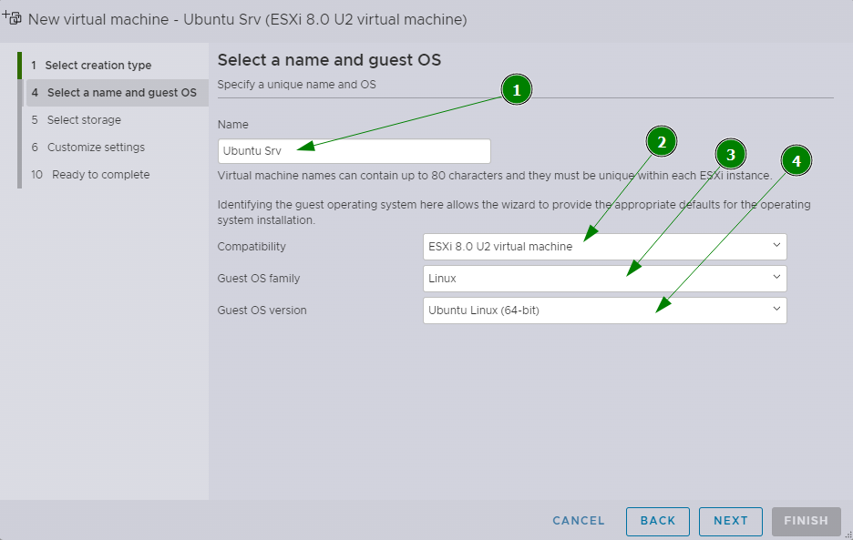Click the 'Select a name and guest OS' heading
This screenshot has height=540, width=853.
329,60
